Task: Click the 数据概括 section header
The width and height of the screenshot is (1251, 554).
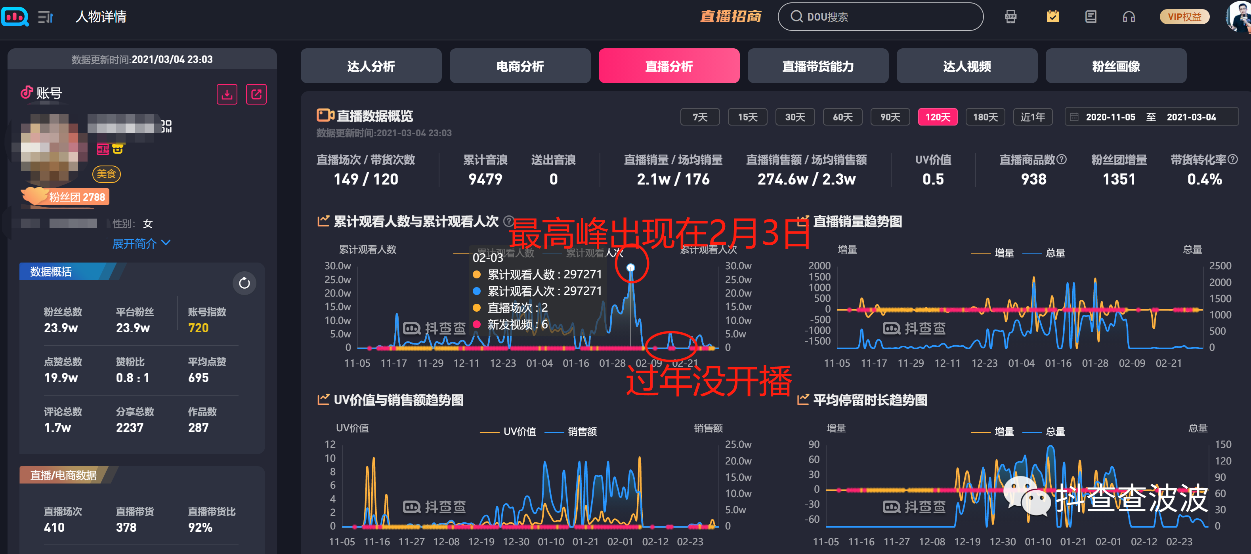Action: [51, 272]
